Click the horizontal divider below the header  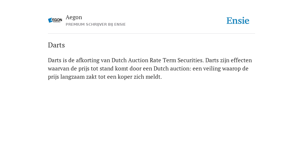point(151,34)
